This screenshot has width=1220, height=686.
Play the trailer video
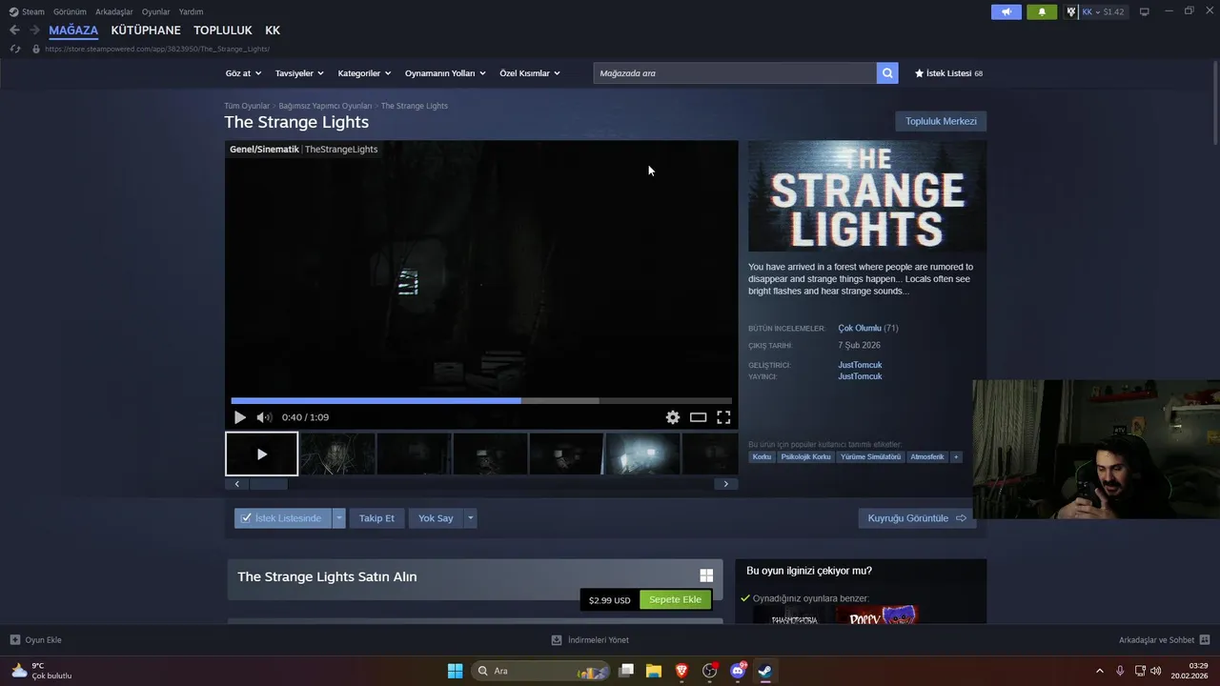(240, 417)
